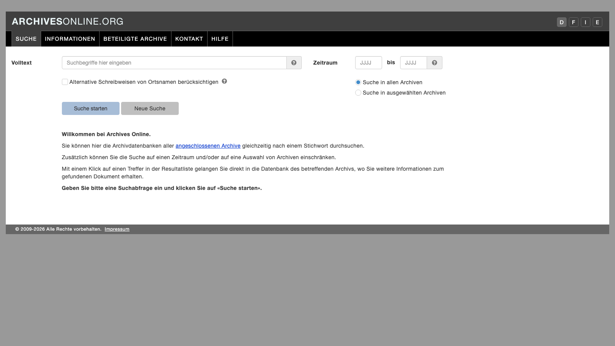The image size is (615, 346).
Task: Choose 'Suche in ausgewählten Archiven'
Action: 358,93
